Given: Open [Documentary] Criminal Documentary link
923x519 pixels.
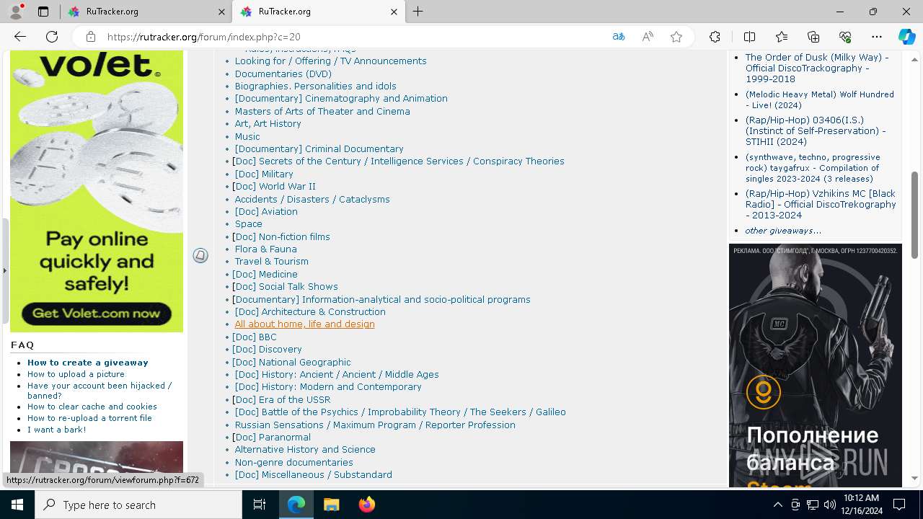Looking at the screenshot, I should [319, 148].
